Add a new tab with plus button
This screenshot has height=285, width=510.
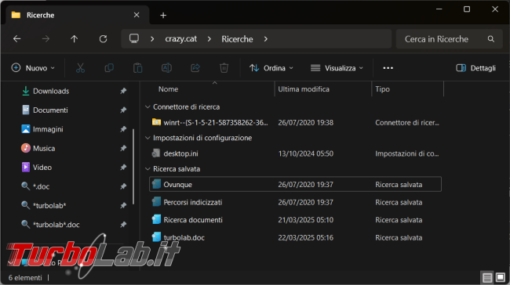163,15
